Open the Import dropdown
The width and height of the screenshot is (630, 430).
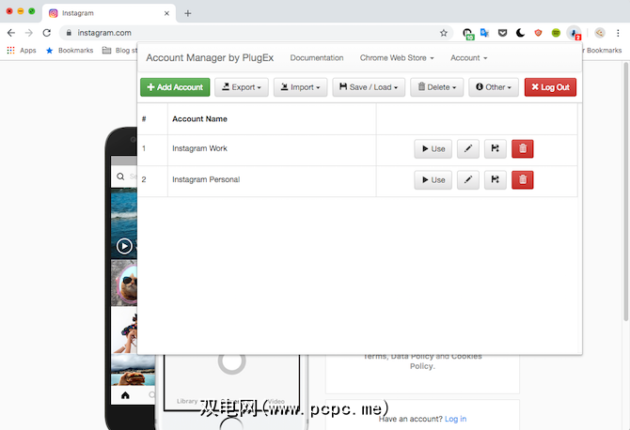[x=300, y=87]
